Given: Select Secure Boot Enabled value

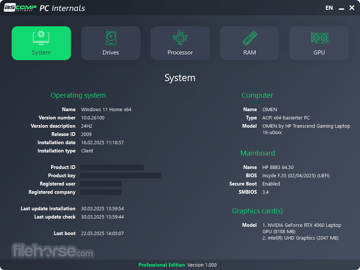Looking at the screenshot, I should 271,184.
